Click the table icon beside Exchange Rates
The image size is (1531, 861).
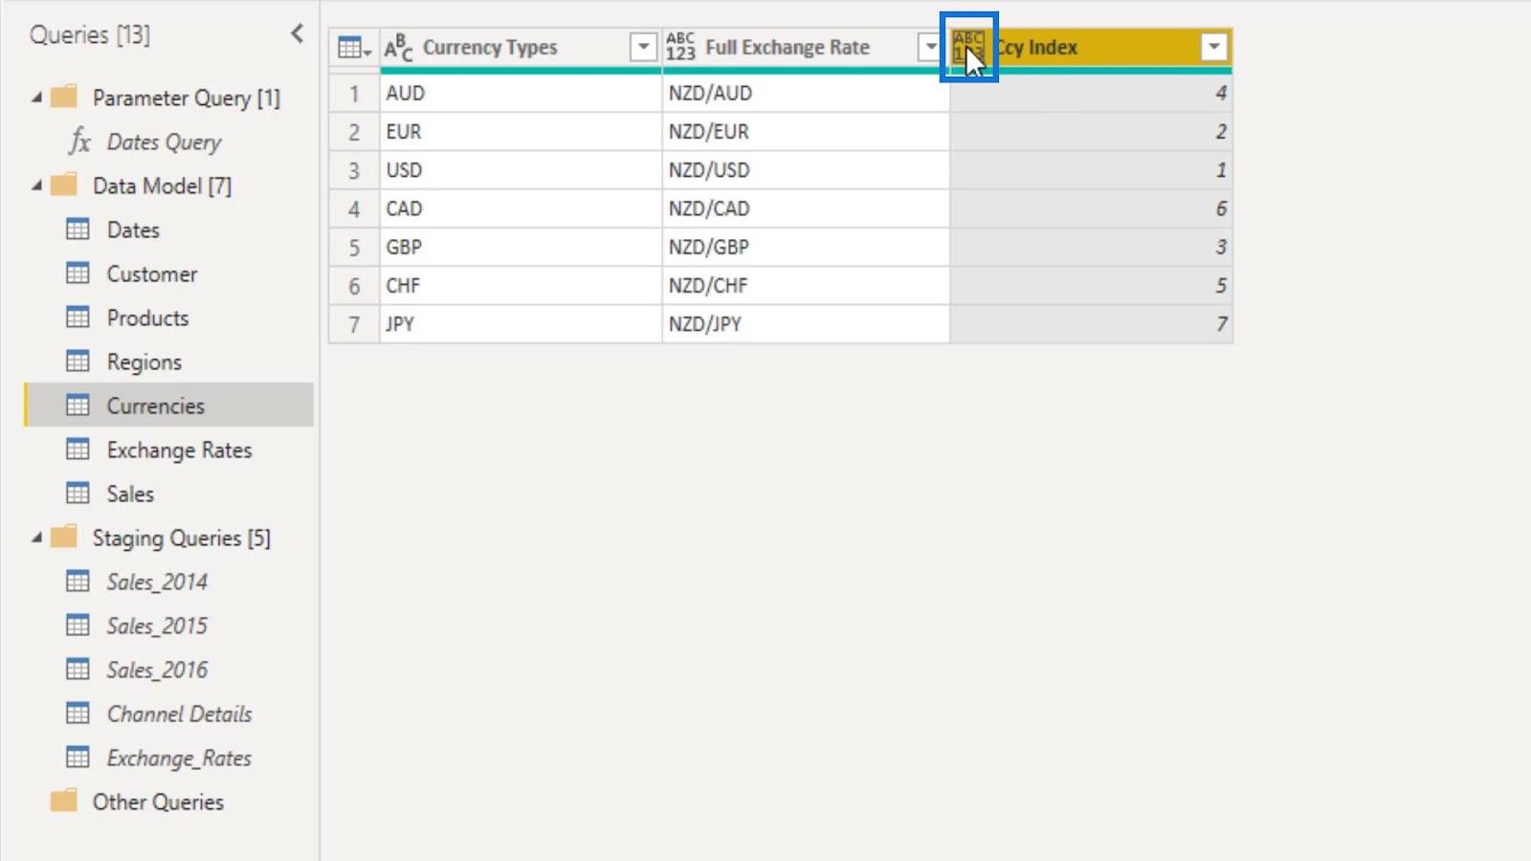click(x=78, y=450)
